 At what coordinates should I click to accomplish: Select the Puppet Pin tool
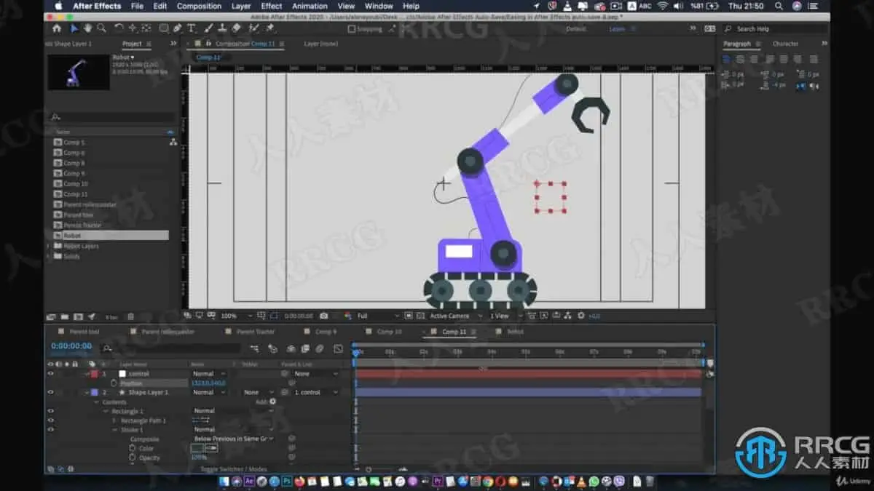pyautogui.click(x=270, y=28)
